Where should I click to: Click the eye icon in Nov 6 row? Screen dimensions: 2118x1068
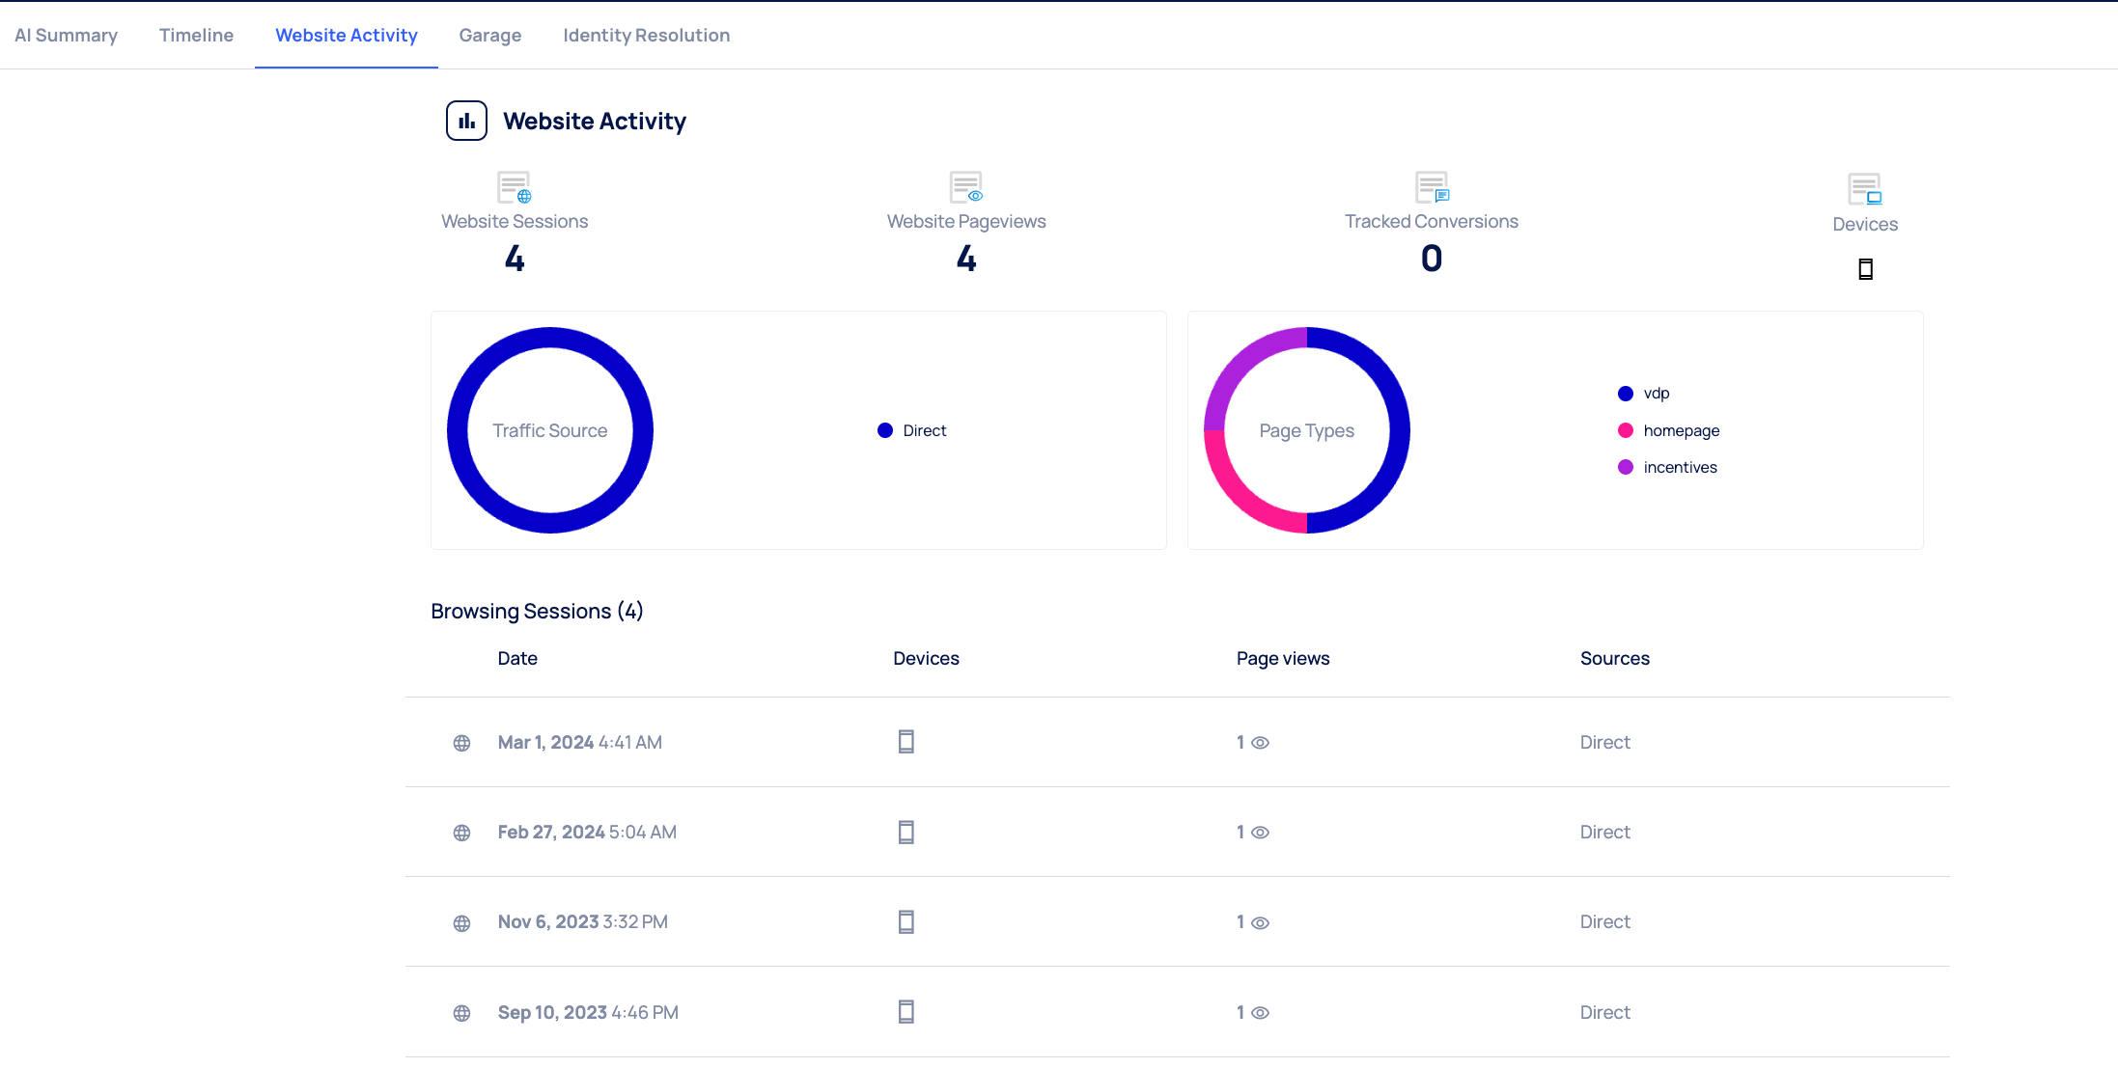[x=1260, y=923]
